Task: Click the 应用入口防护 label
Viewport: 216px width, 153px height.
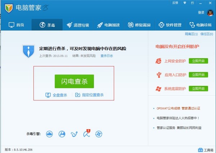Action: (175, 75)
